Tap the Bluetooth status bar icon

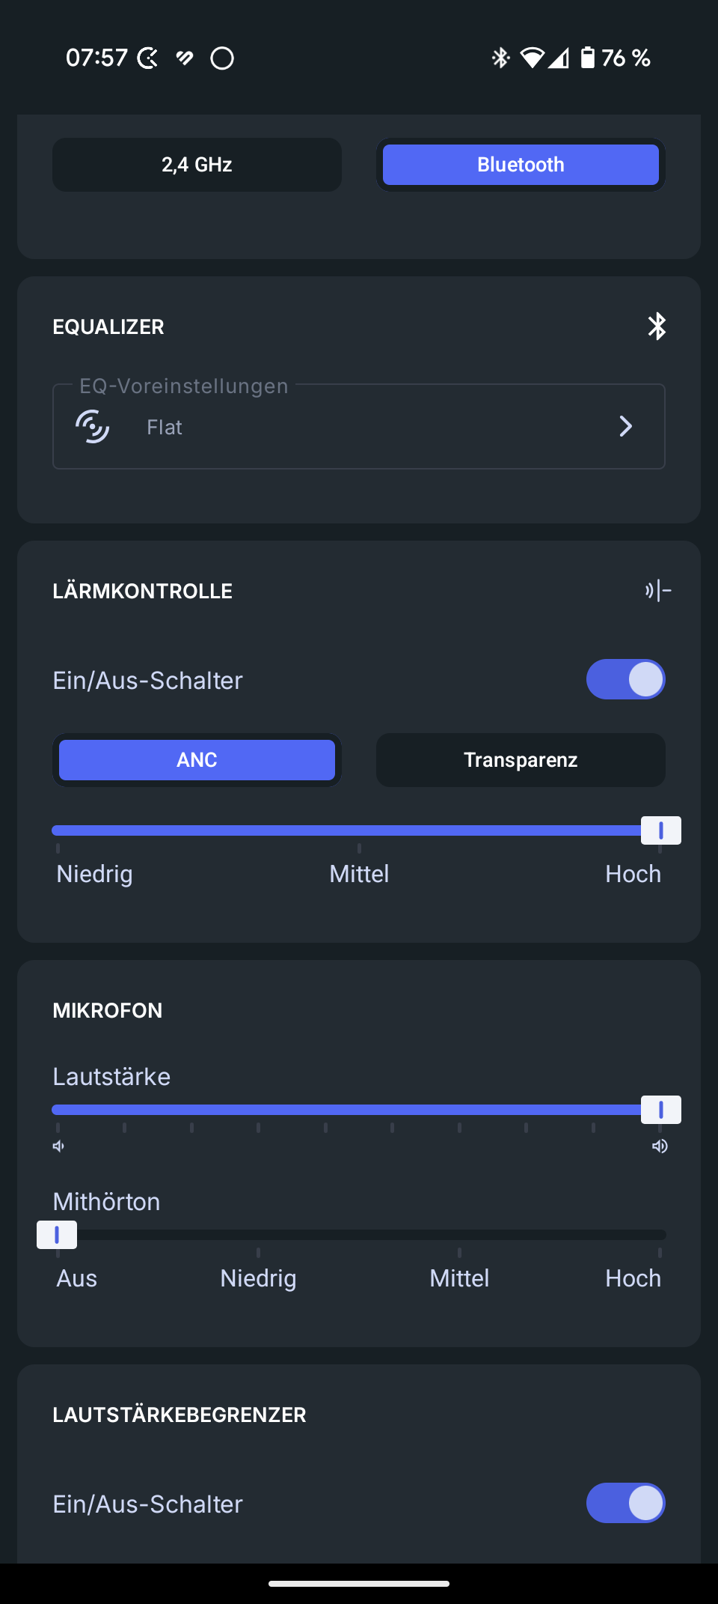(x=500, y=58)
